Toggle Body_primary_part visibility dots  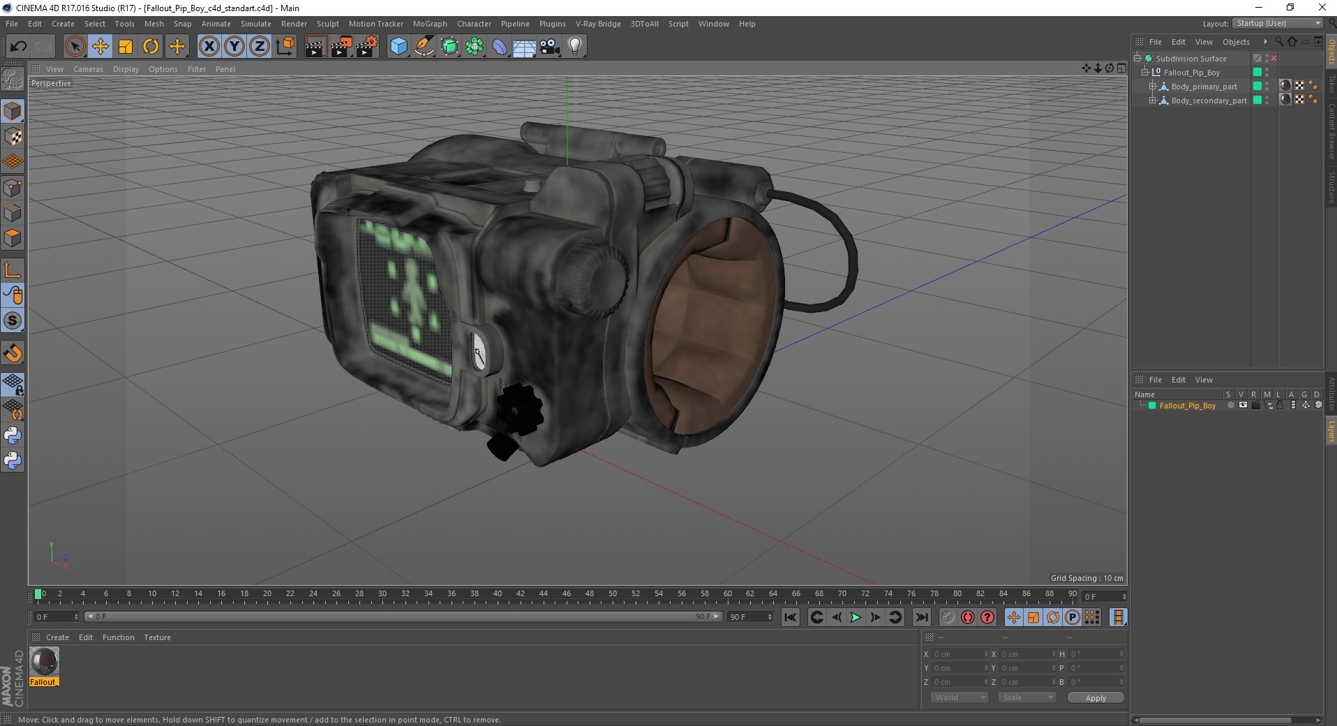[1267, 87]
